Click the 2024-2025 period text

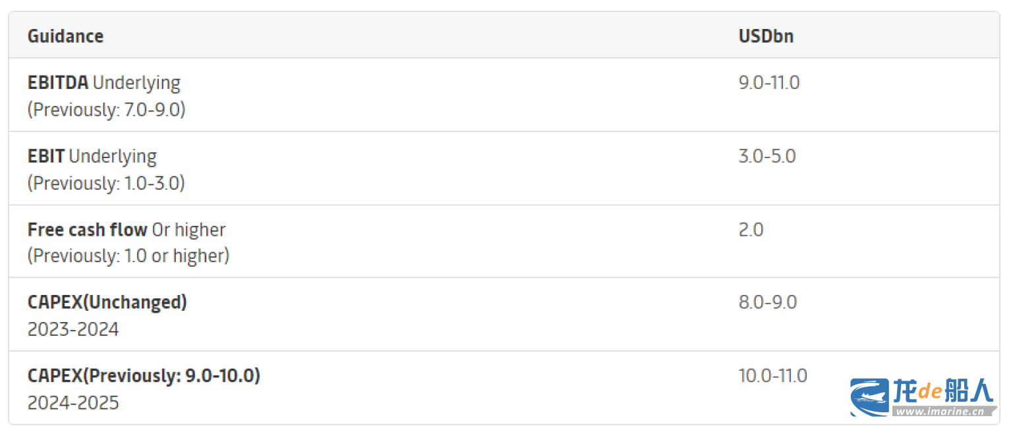coord(73,402)
